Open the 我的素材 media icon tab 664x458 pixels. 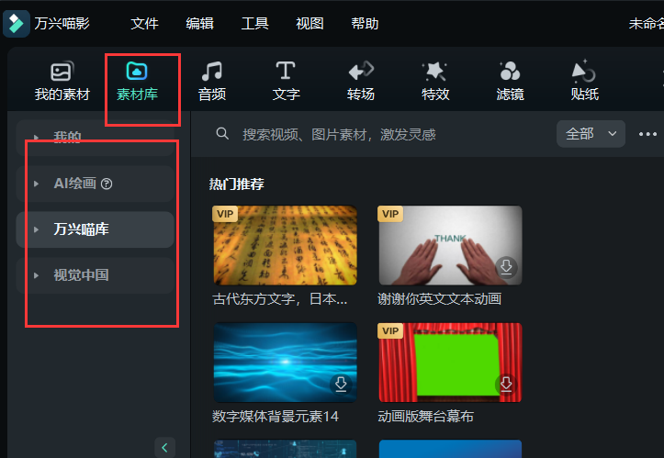(62, 72)
